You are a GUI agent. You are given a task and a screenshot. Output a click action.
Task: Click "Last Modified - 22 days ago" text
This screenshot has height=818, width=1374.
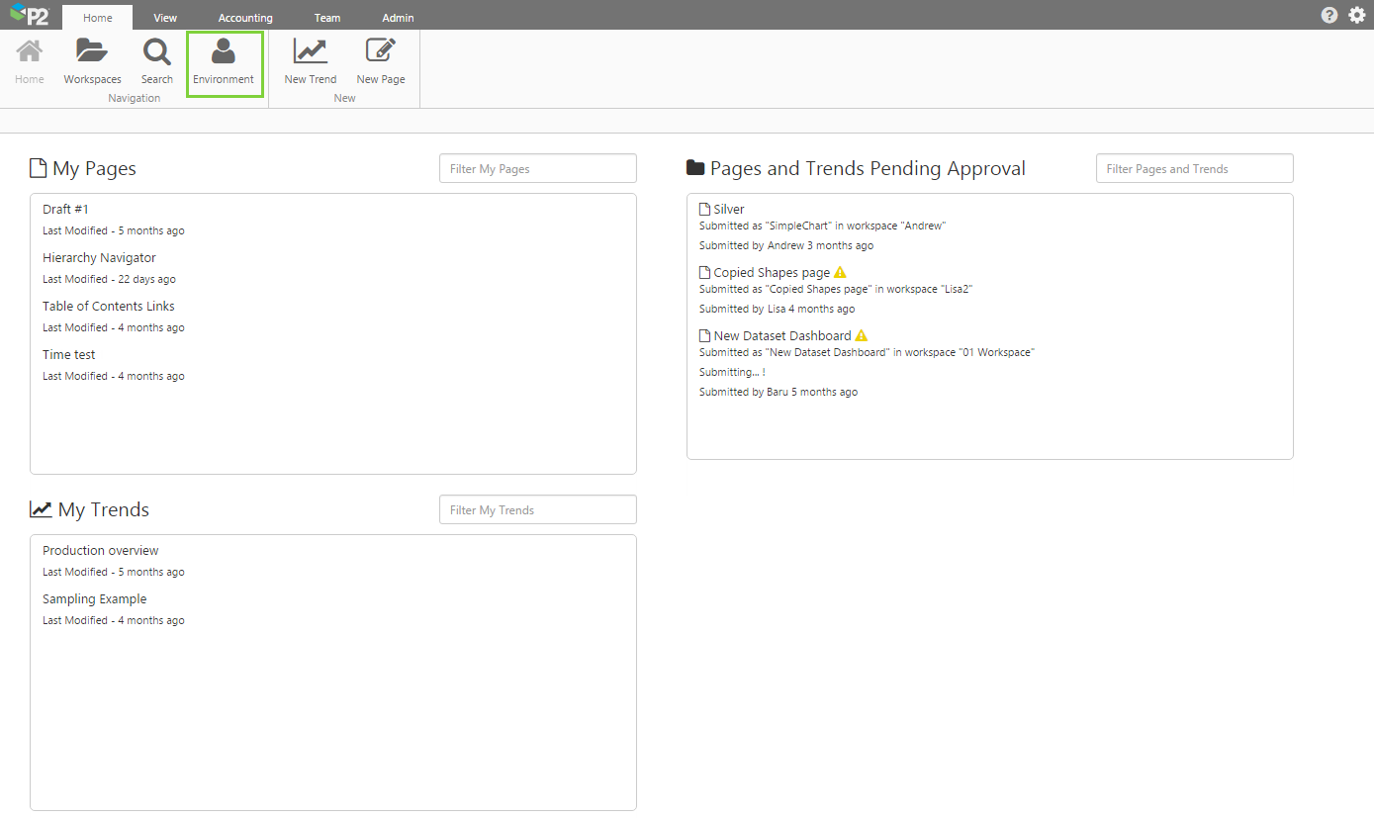click(110, 280)
